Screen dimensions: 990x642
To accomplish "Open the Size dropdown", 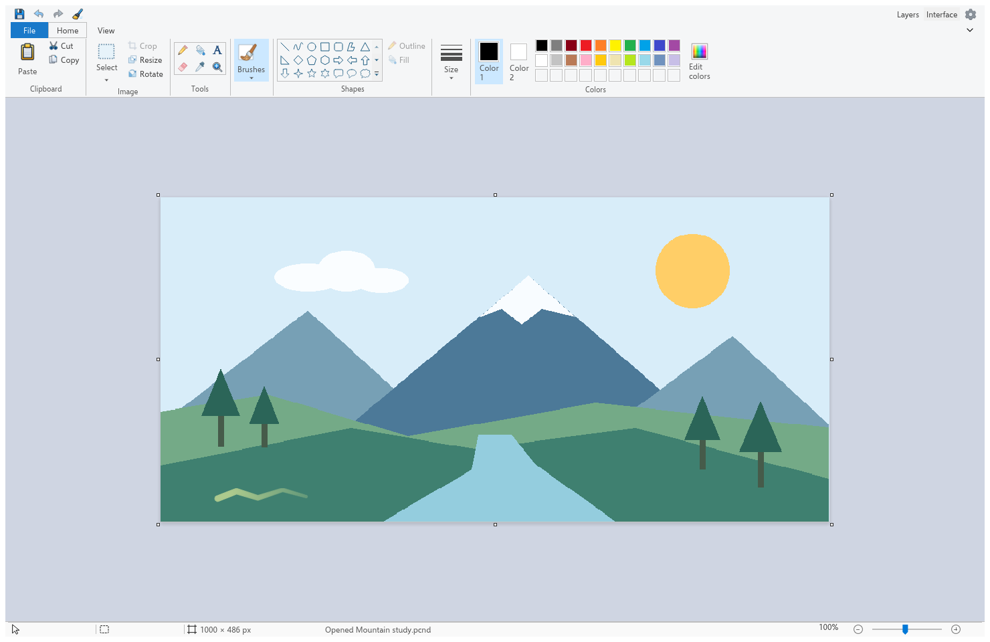I will [452, 62].
